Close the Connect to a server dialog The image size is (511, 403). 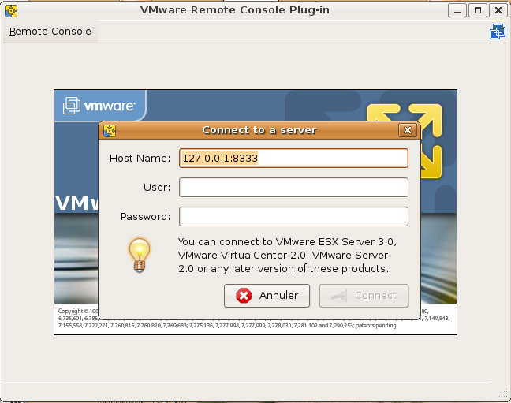pyautogui.click(x=408, y=130)
